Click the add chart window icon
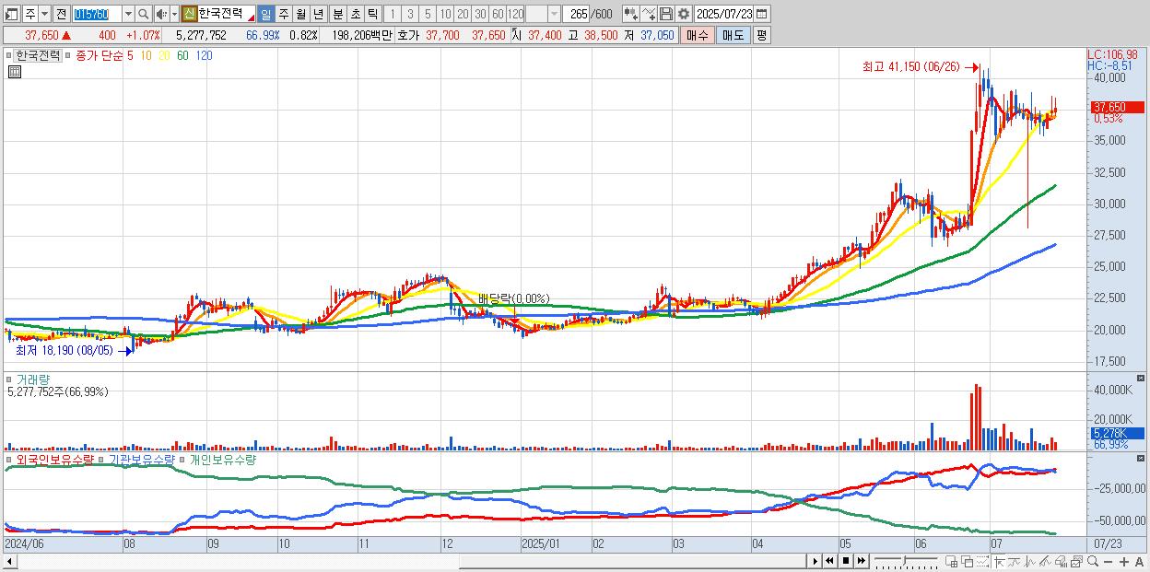The height and width of the screenshot is (572, 1150). 951,562
